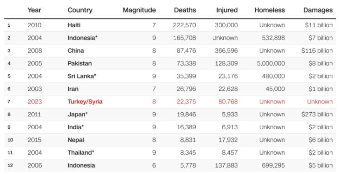Select the 222,570 deaths value
The width and height of the screenshot is (339, 174).
point(185,25)
